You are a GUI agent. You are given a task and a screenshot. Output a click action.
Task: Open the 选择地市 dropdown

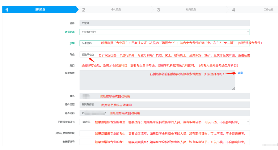(x=165, y=32)
